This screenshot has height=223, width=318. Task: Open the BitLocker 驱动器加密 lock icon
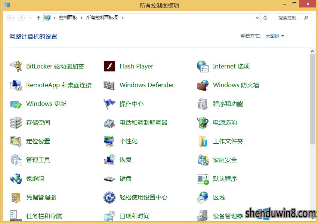16,66
